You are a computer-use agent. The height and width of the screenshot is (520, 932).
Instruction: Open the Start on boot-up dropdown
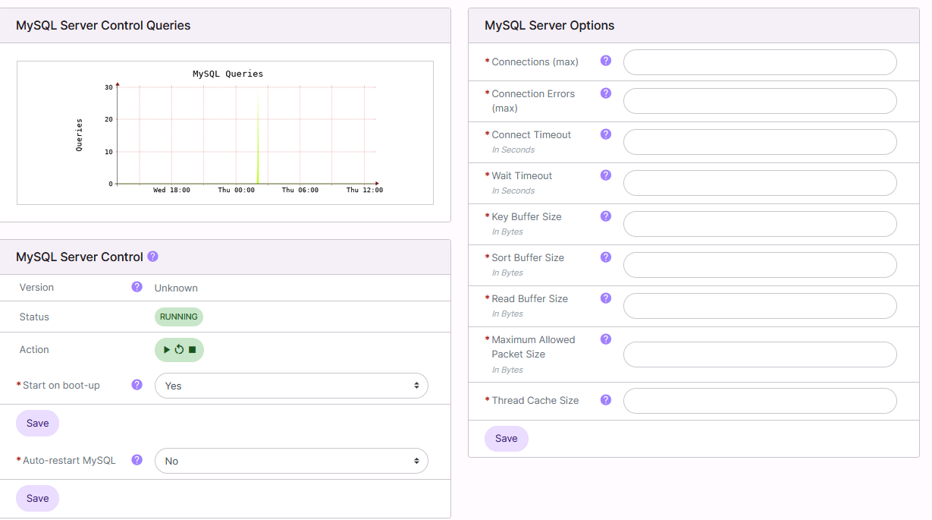[x=291, y=386]
